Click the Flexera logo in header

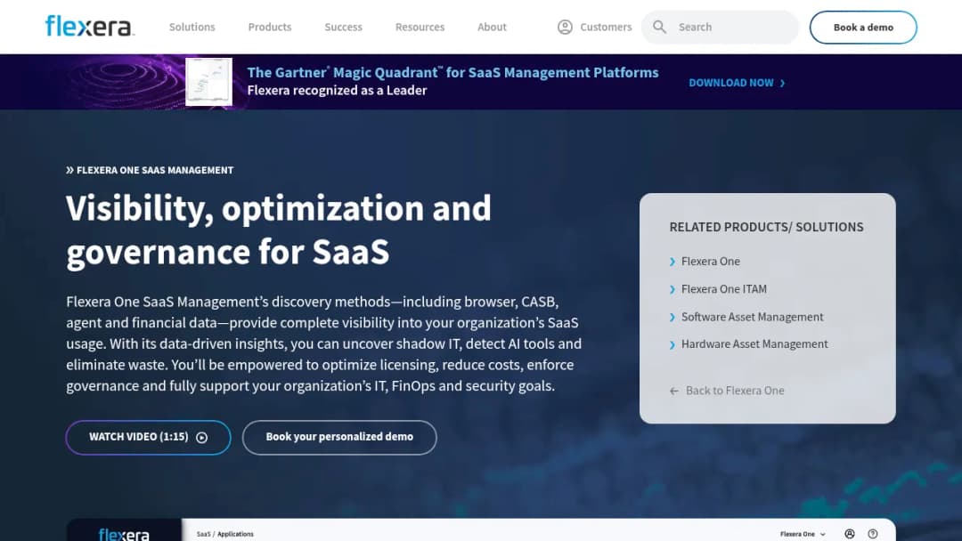pyautogui.click(x=90, y=27)
